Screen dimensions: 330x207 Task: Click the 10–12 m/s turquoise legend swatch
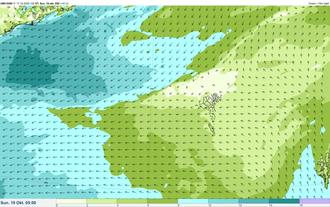coord(224,201)
